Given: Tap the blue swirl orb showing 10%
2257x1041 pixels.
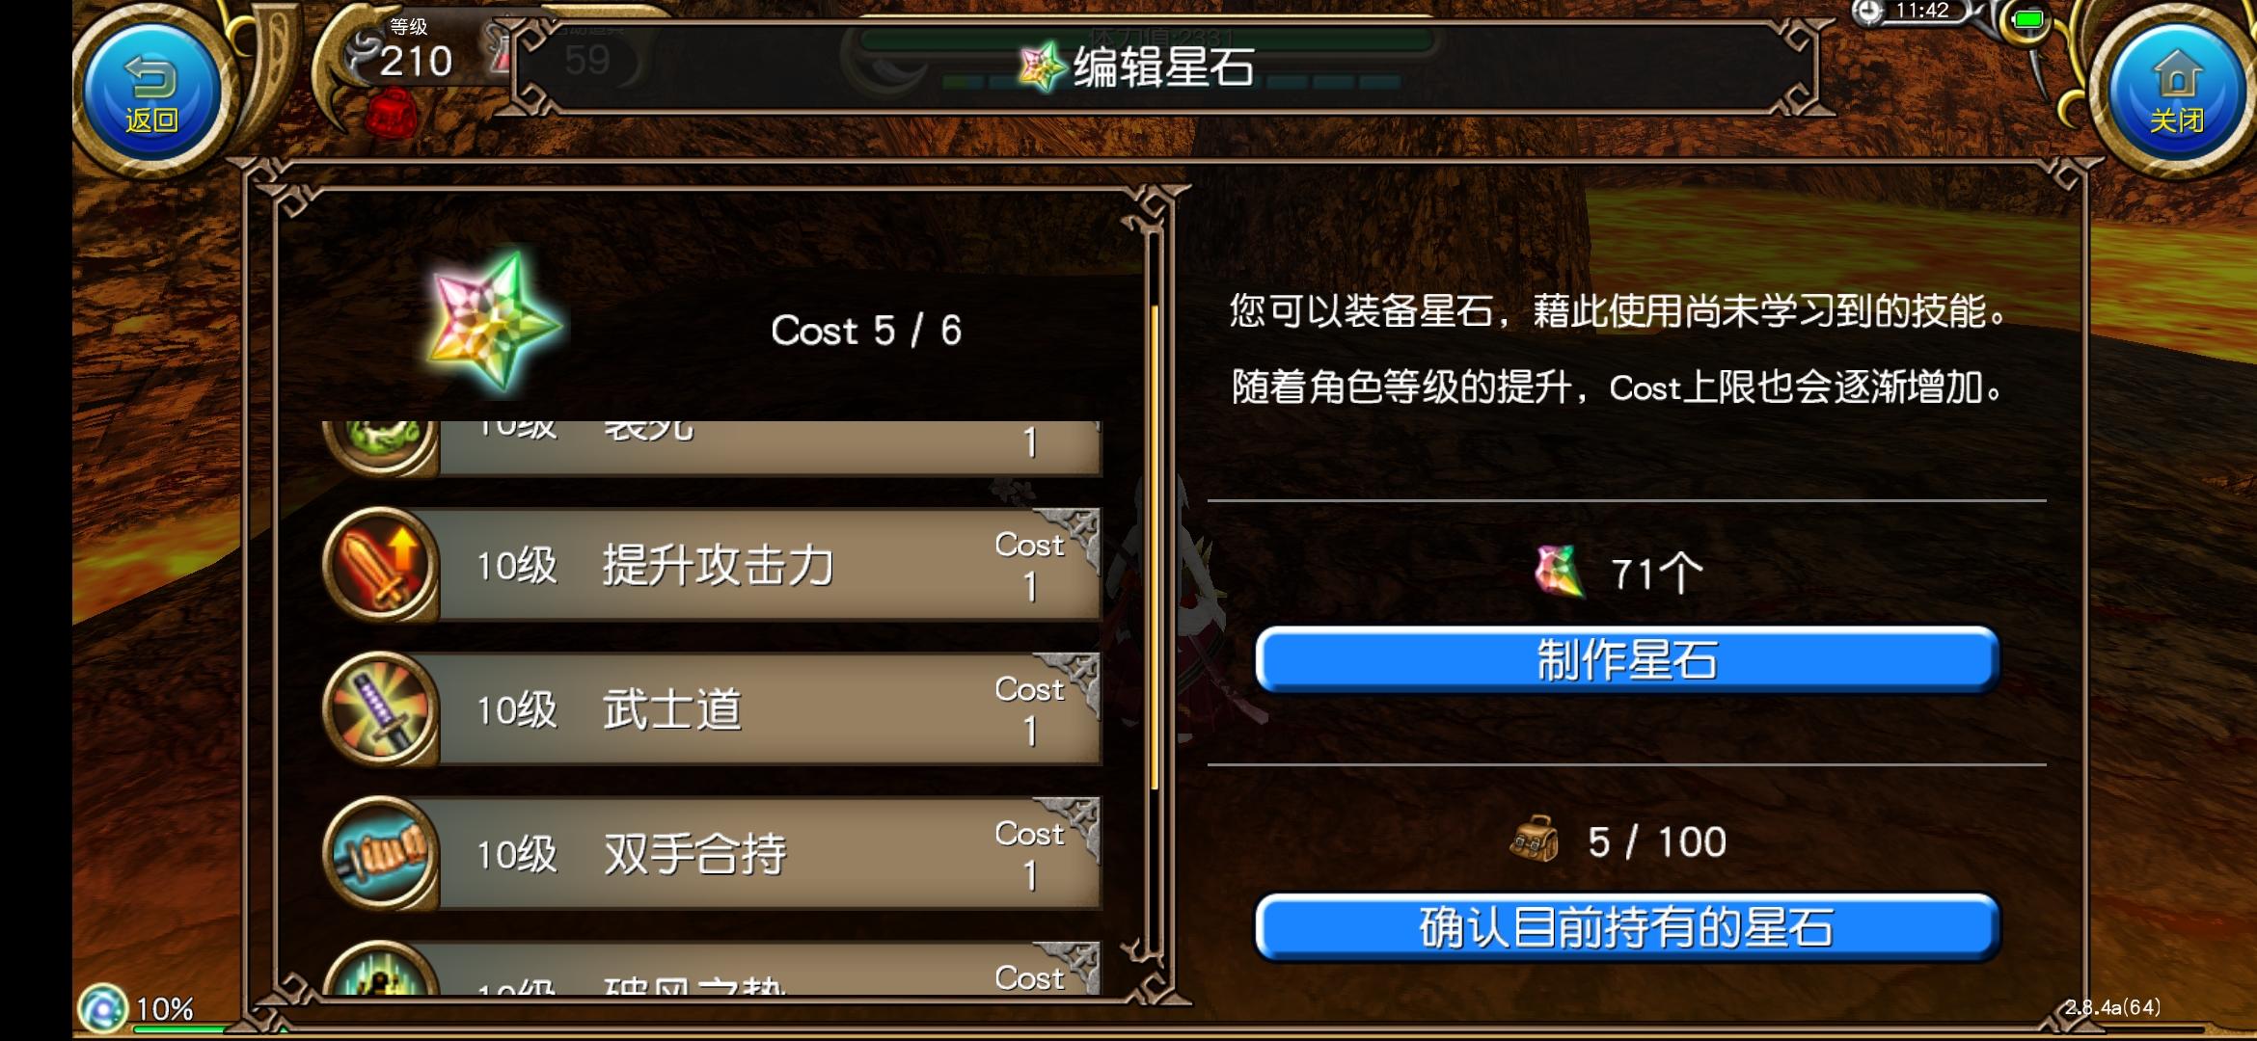Looking at the screenshot, I should pos(102,1008).
